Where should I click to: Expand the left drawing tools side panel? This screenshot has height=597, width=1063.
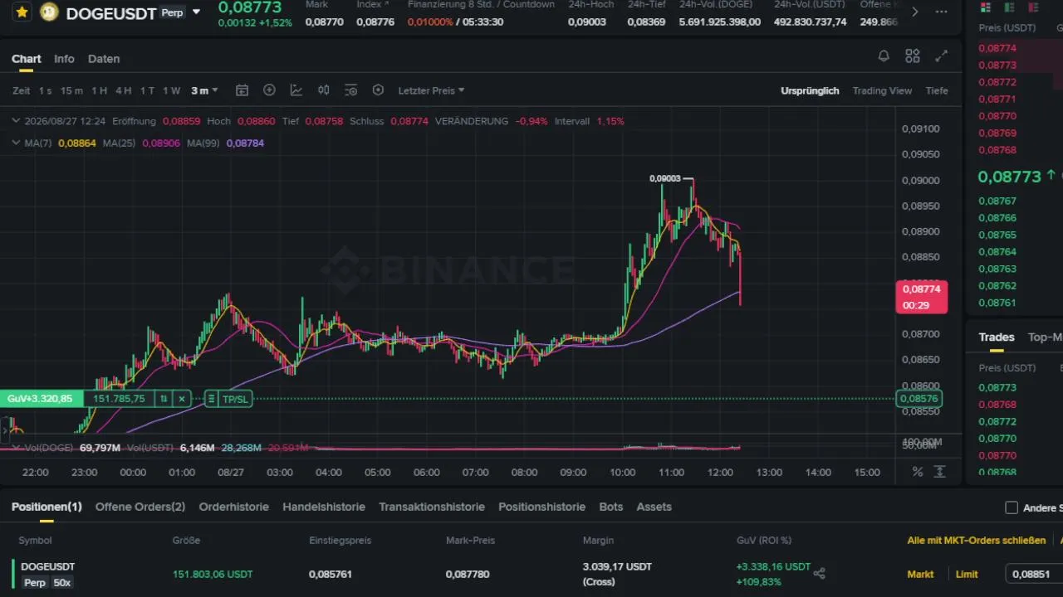coord(5,430)
